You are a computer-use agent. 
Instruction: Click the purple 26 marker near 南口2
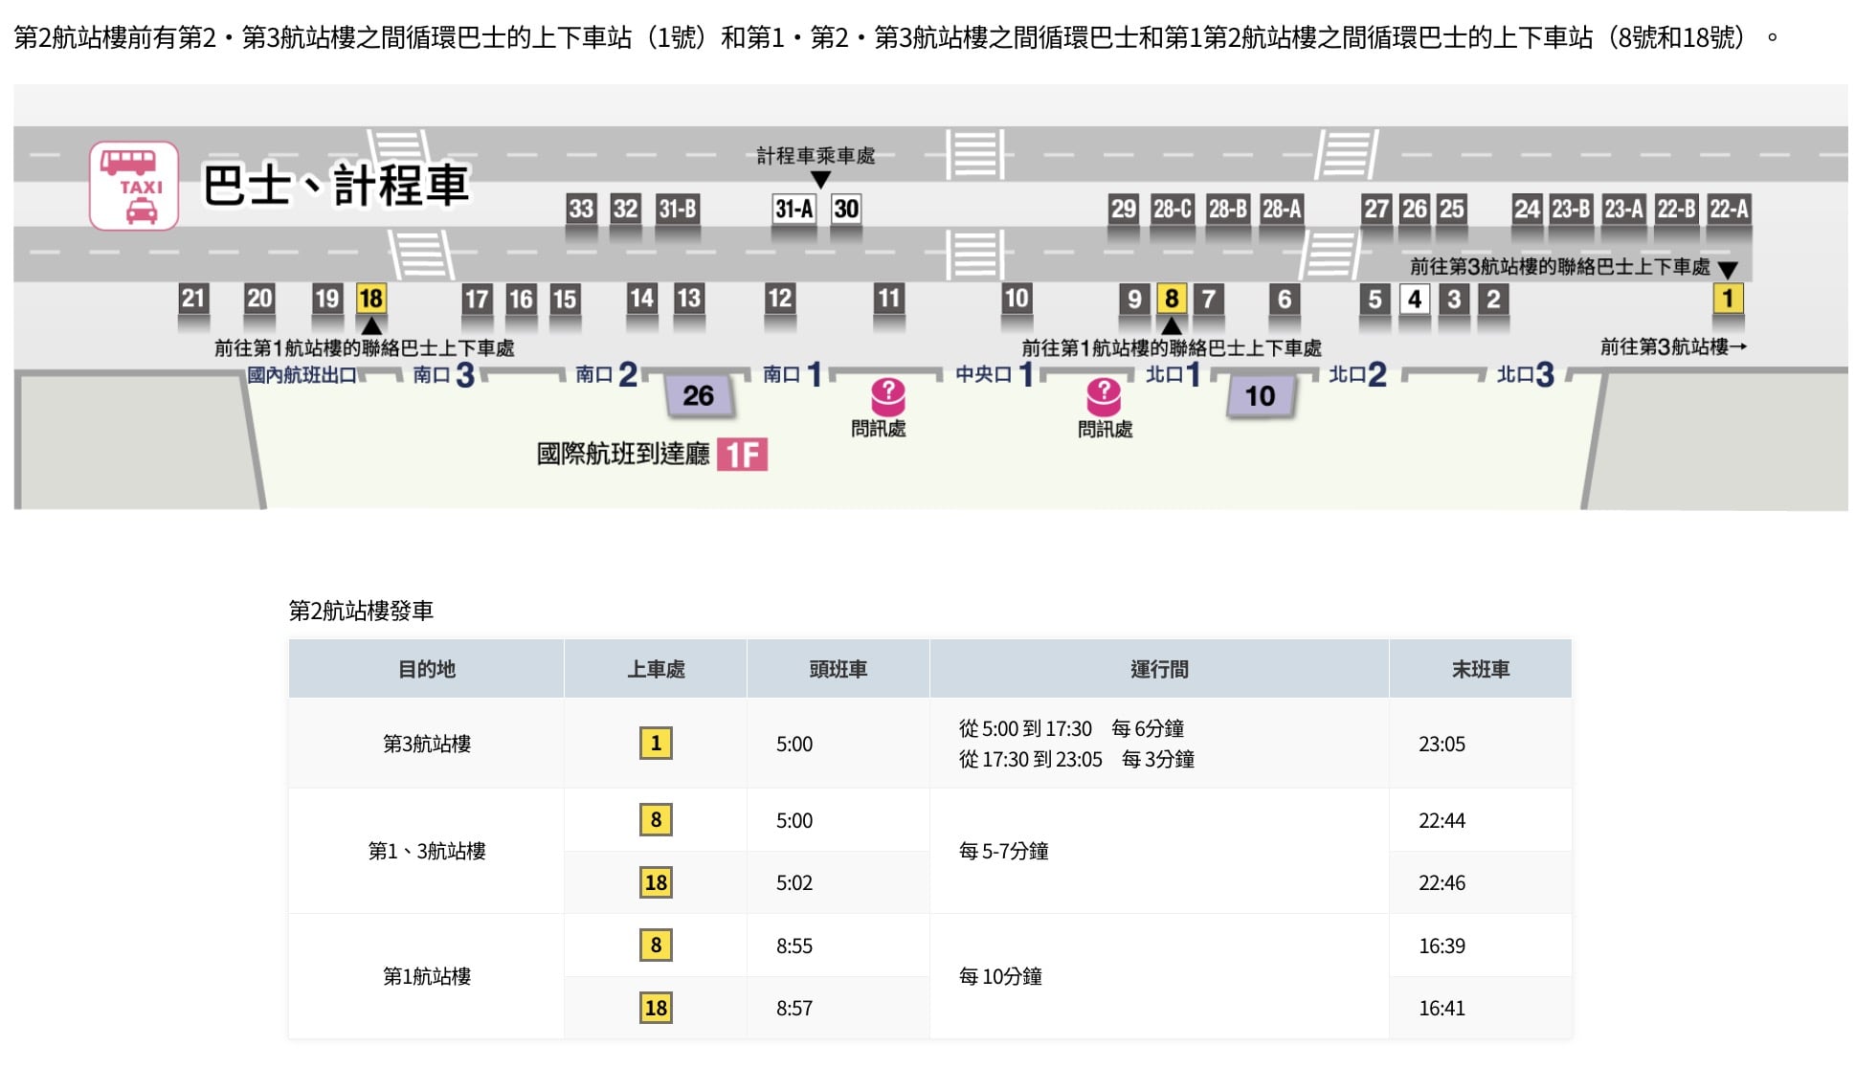(699, 395)
